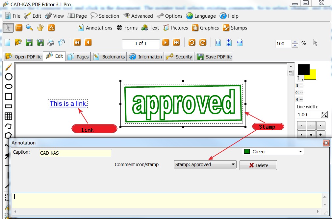This screenshot has height=219, width=332.
Task: Set zoom to actual size 1:1
Action: pyautogui.click(x=218, y=43)
